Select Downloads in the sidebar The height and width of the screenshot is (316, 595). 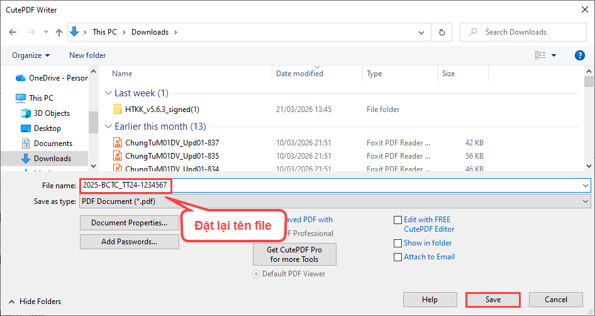(x=44, y=159)
